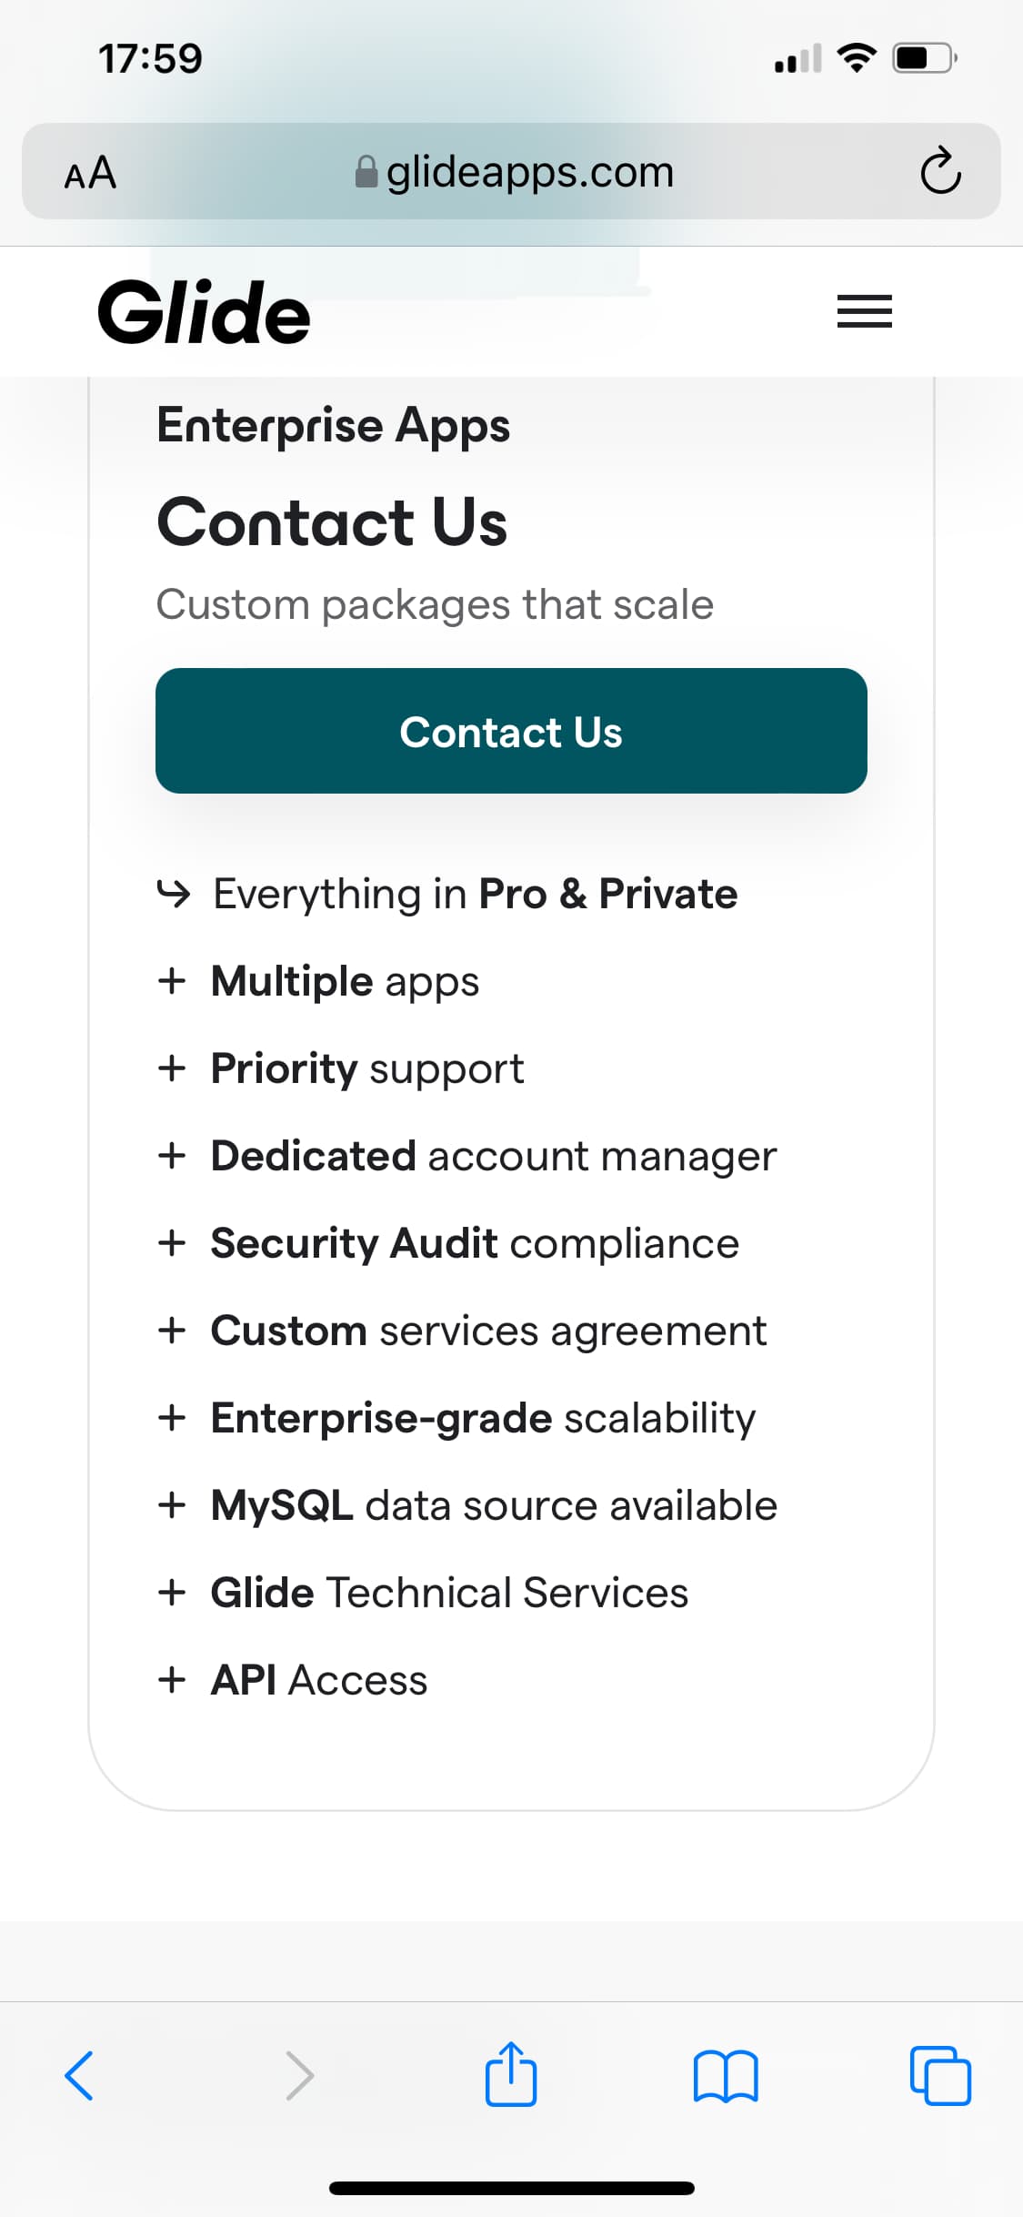Select the API Access feature line
Image resolution: width=1023 pixels, height=2217 pixels.
coord(292,1680)
